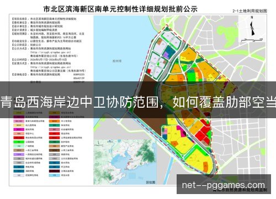276x199 pixels.
Task: Click the map scale bar under compass
Action: pos(252,40)
